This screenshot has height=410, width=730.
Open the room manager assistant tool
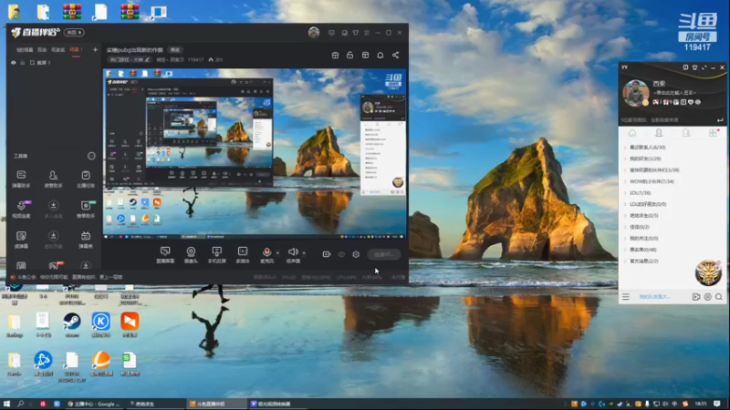click(54, 179)
